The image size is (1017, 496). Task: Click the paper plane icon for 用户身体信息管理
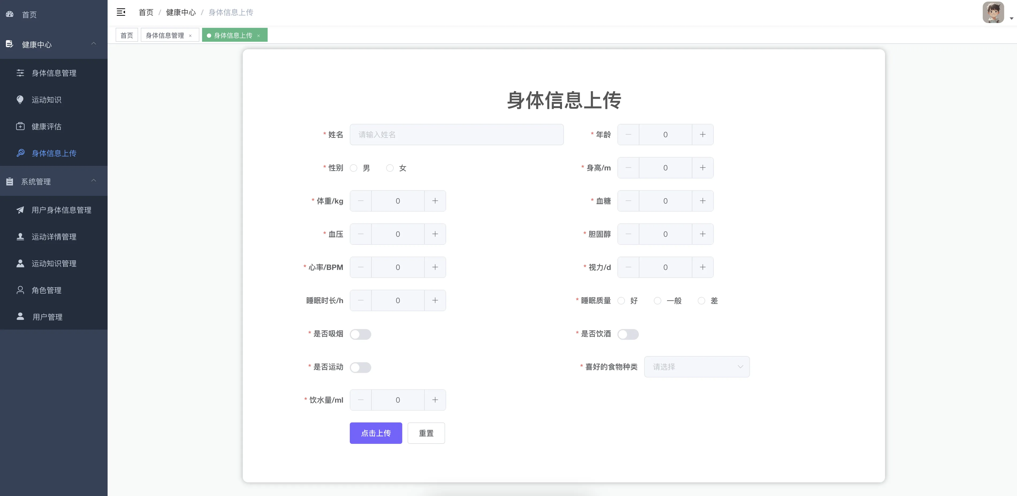tap(20, 210)
